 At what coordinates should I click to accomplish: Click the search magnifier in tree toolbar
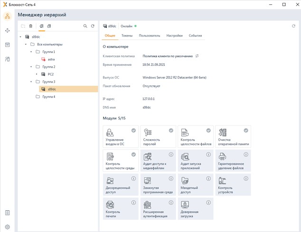click(x=85, y=26)
